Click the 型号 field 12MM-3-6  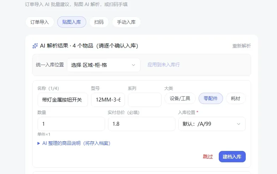click(x=108, y=100)
